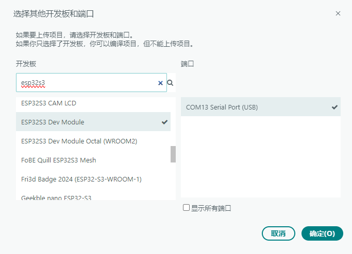Select ESP32S3 CAM LCD board
The image size is (352, 254).
48,103
